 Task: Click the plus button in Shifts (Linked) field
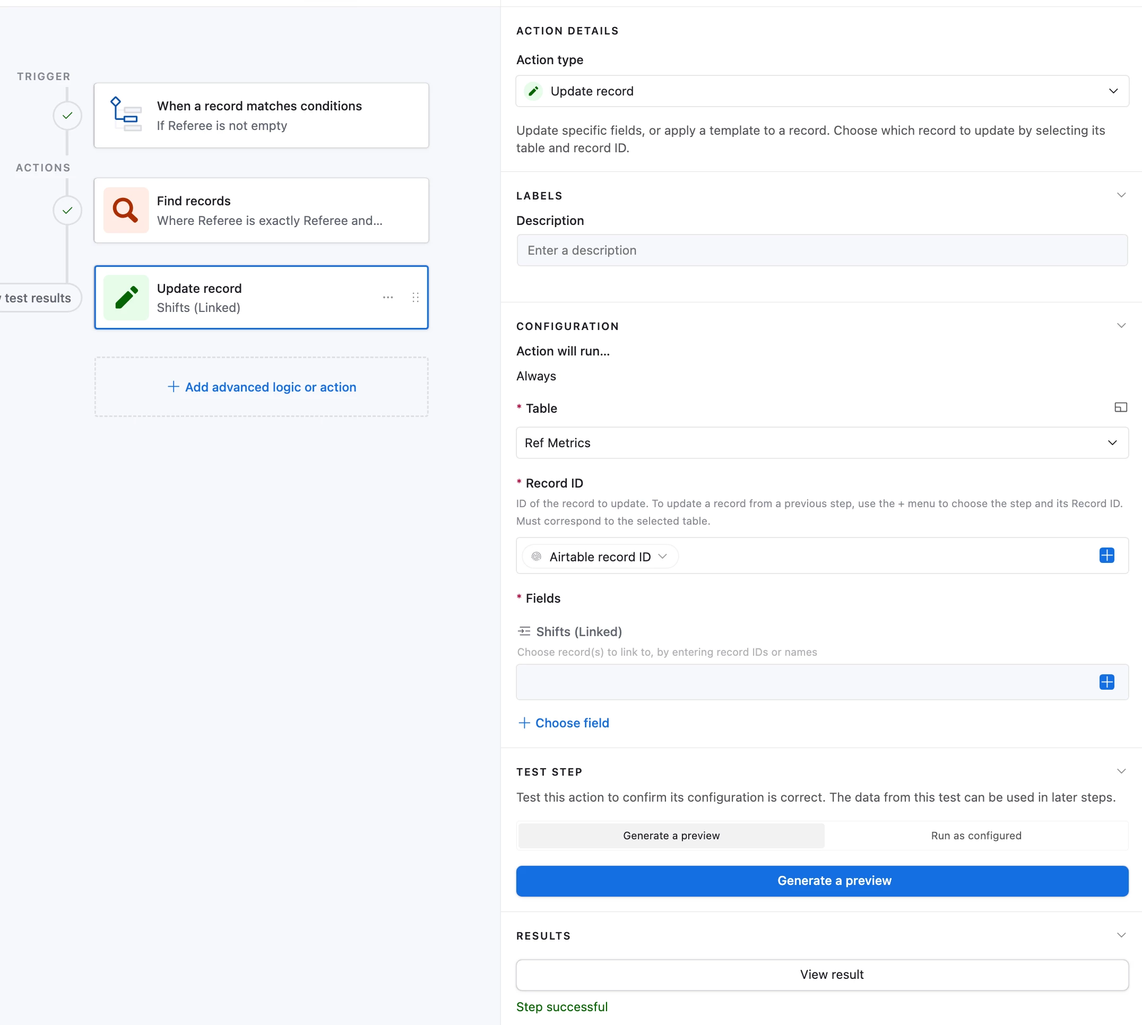[1106, 682]
